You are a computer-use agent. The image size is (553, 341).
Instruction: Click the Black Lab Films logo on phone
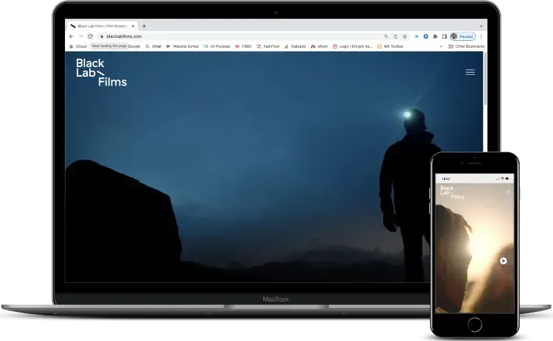click(x=452, y=192)
